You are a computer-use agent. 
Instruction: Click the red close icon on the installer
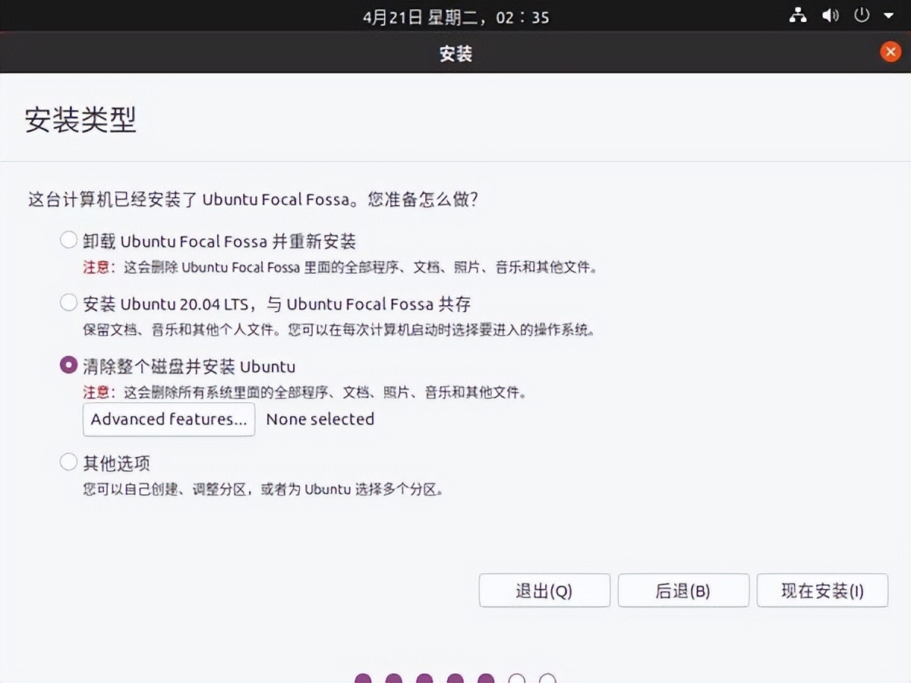click(891, 52)
